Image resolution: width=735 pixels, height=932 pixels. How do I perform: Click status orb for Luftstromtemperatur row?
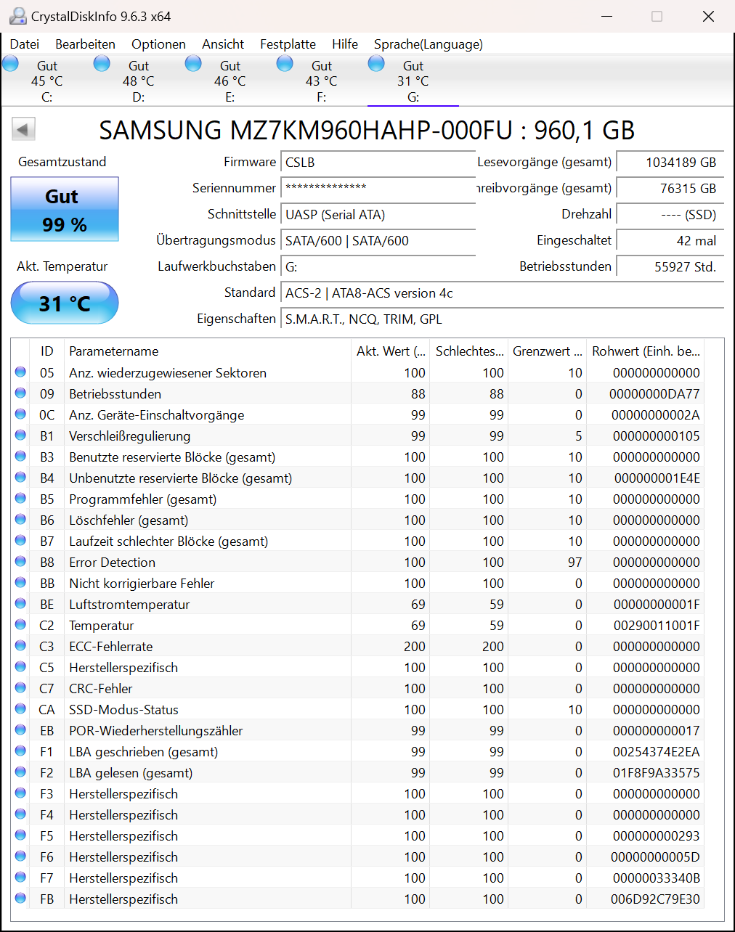20,604
